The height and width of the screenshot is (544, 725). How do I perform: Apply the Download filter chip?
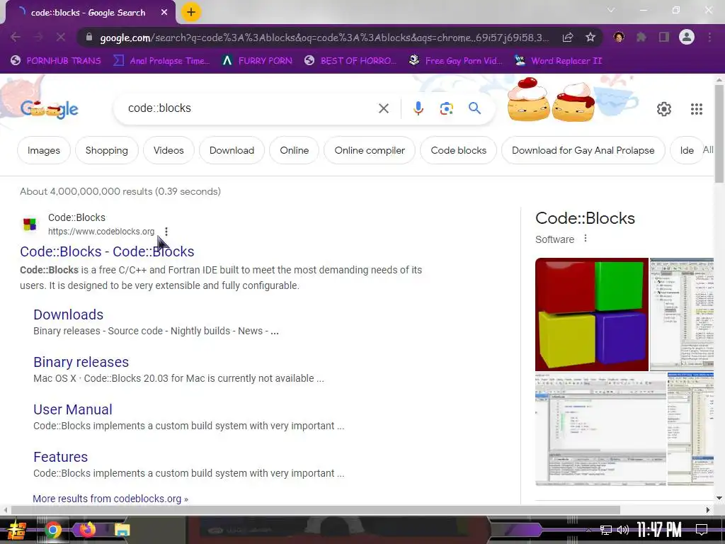tap(232, 150)
